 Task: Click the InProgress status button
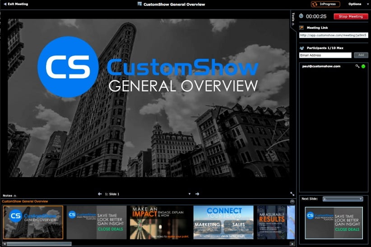325,4
